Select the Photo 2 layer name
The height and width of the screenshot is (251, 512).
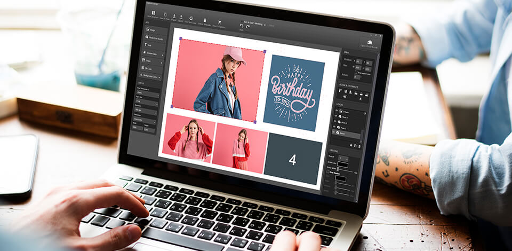[343, 129]
